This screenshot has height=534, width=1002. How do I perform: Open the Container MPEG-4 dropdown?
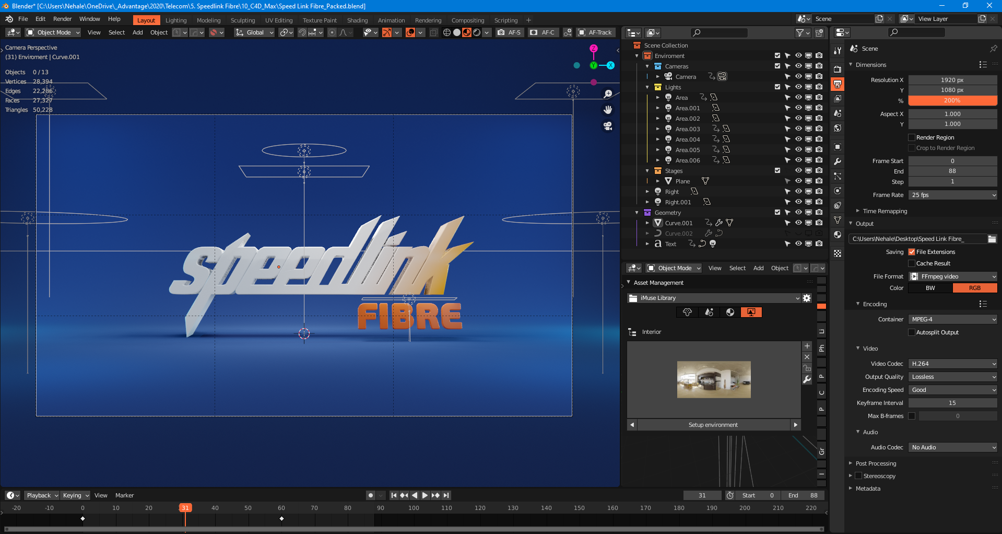953,319
